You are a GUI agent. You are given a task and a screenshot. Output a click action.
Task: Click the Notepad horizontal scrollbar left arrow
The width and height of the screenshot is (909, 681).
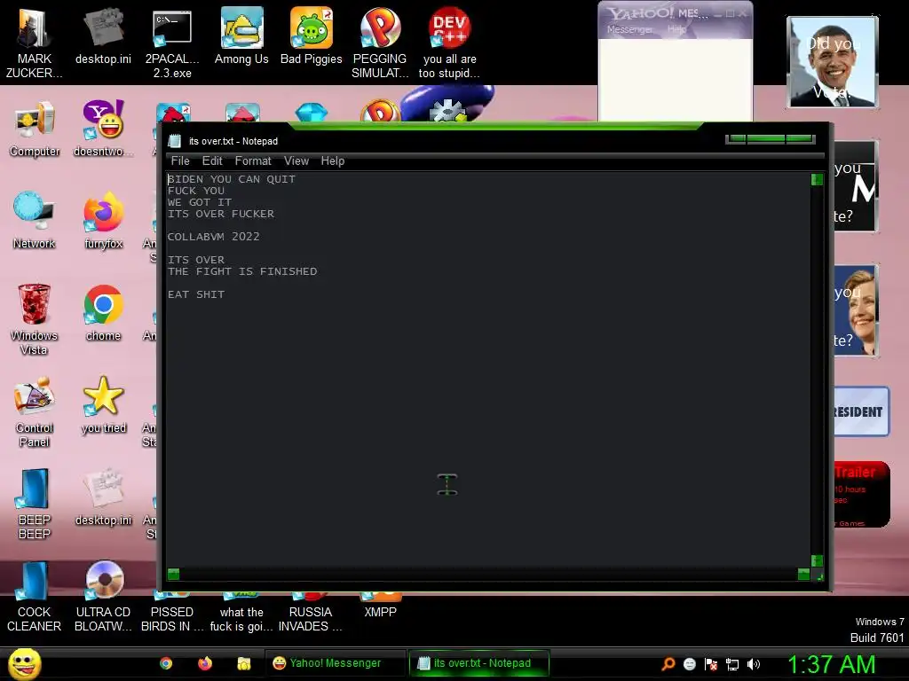173,574
